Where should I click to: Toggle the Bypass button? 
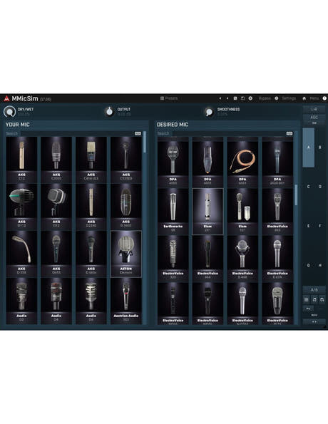[x=265, y=98]
